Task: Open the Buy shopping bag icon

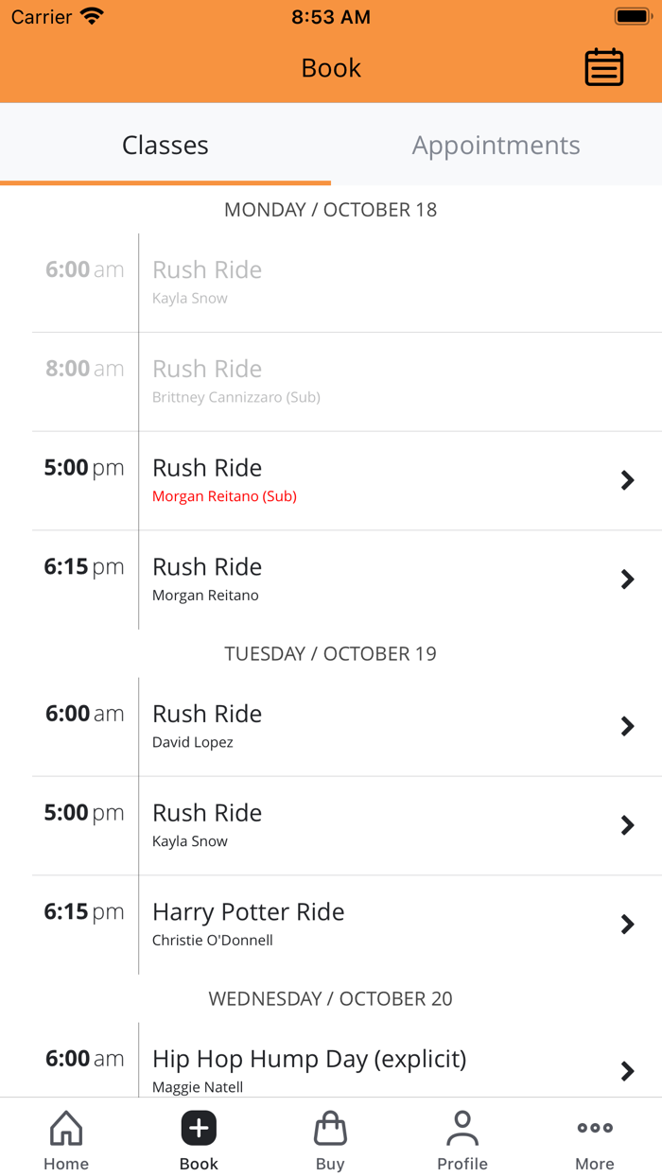Action: click(x=330, y=1138)
